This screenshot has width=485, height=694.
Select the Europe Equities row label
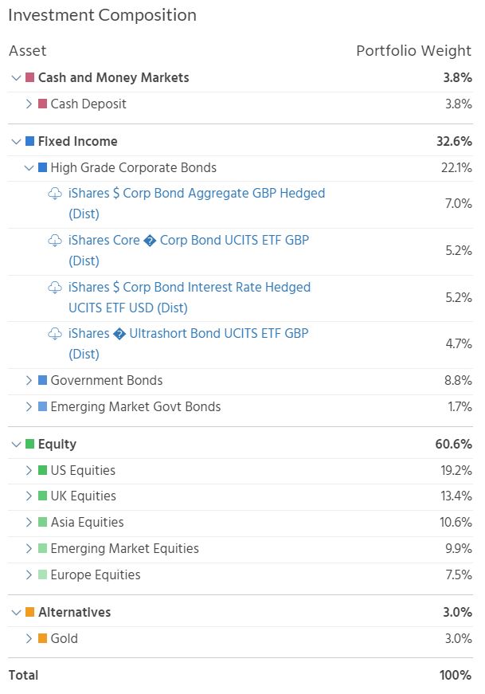coord(96,575)
